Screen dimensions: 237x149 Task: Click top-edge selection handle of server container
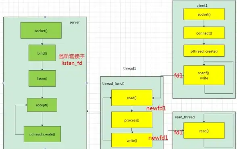tap(45, 17)
